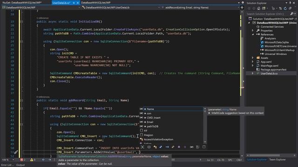
Task: Click the Switch Views icon in Solution Explorer
Action: tap(264, 8)
